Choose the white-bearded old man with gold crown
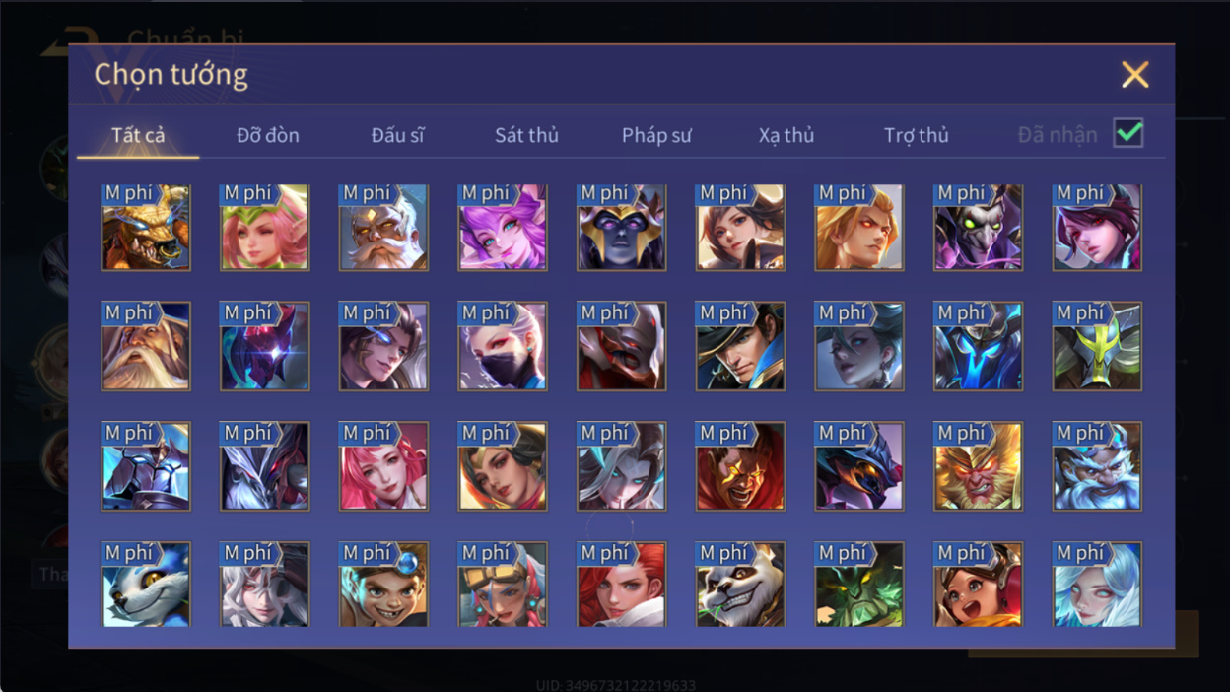 tap(383, 227)
